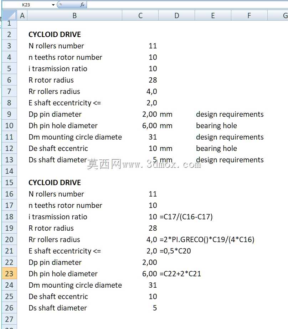288x329 pixels.
Task: Click 'E shaft eccentricity <=' in row 8
Action: click(x=65, y=103)
